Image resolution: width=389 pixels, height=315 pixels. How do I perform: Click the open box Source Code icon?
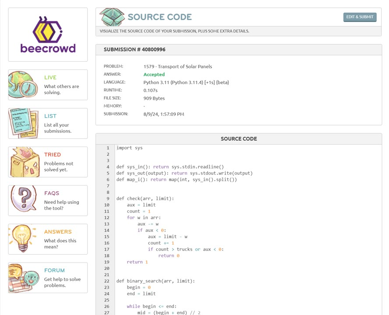(x=112, y=17)
